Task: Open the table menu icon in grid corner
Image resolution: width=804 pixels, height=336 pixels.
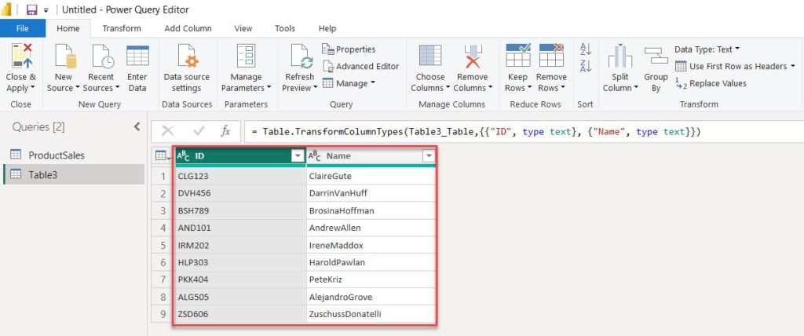Action: [162, 155]
